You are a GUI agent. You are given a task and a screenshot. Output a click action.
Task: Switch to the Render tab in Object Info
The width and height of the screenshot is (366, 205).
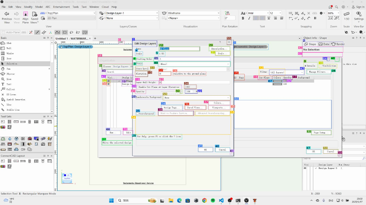[x=338, y=44]
